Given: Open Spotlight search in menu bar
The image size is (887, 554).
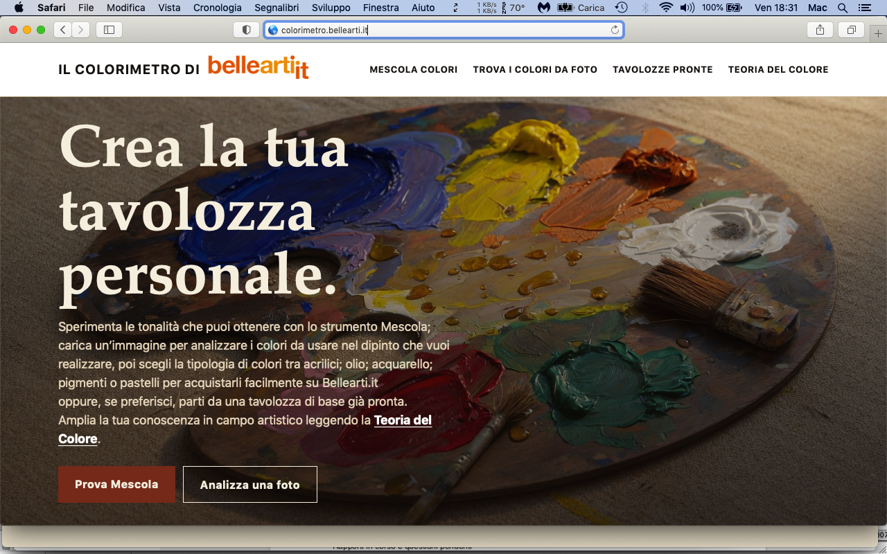Looking at the screenshot, I should (x=843, y=8).
